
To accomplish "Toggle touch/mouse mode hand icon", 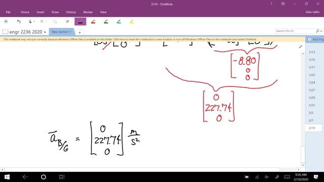I will (30, 21).
